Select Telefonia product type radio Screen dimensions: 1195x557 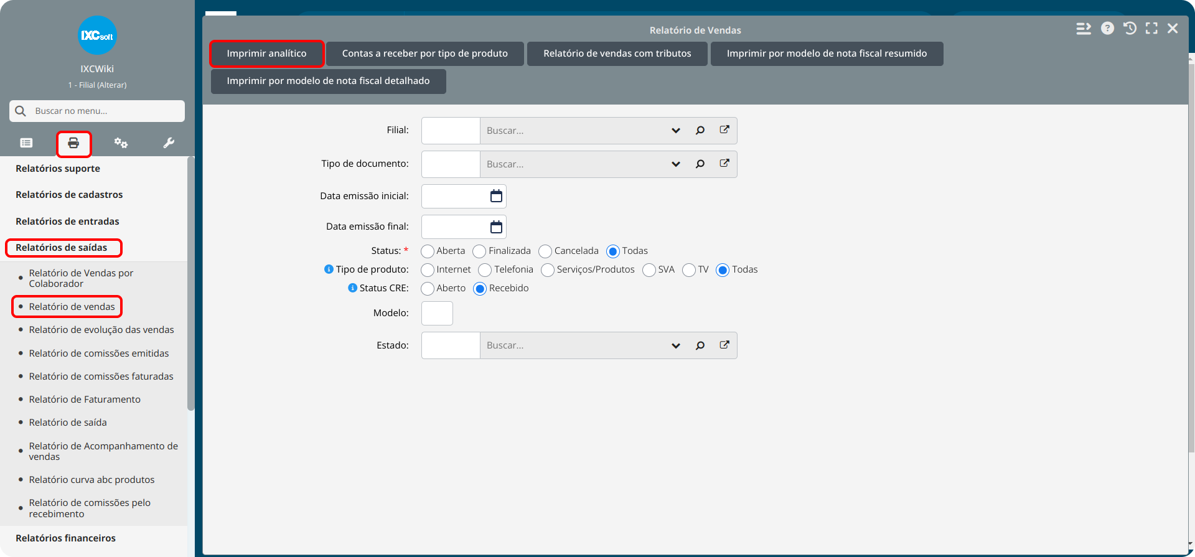point(485,270)
